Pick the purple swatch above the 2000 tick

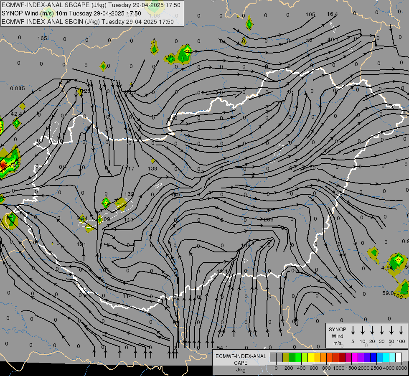pos(361,358)
